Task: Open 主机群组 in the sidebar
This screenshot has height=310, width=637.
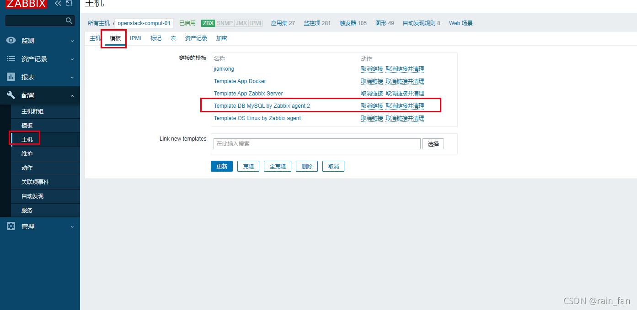Action: [32, 111]
